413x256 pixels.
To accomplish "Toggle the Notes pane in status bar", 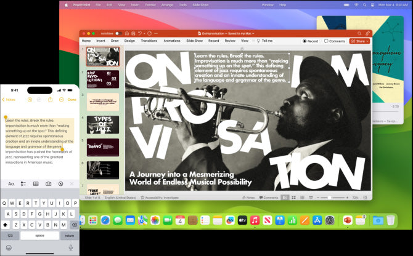I will coord(248,198).
